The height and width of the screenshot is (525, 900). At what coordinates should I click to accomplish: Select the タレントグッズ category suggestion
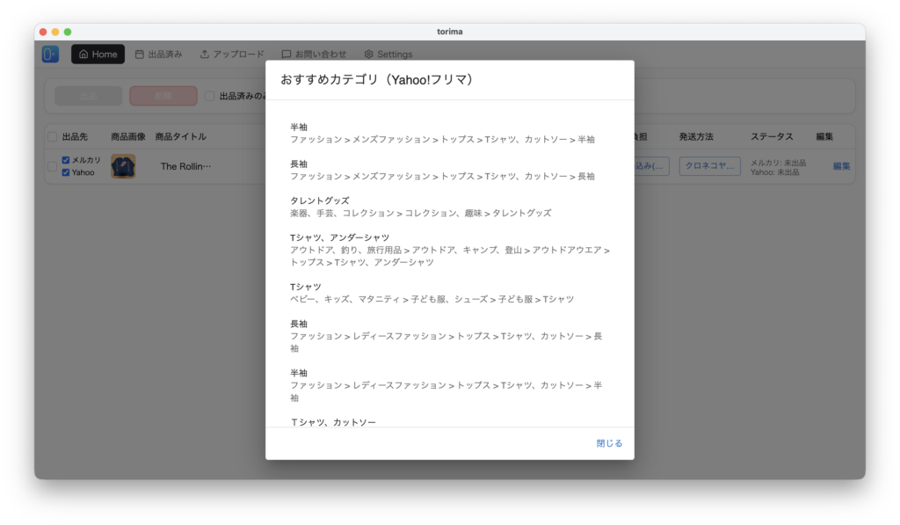pos(420,207)
